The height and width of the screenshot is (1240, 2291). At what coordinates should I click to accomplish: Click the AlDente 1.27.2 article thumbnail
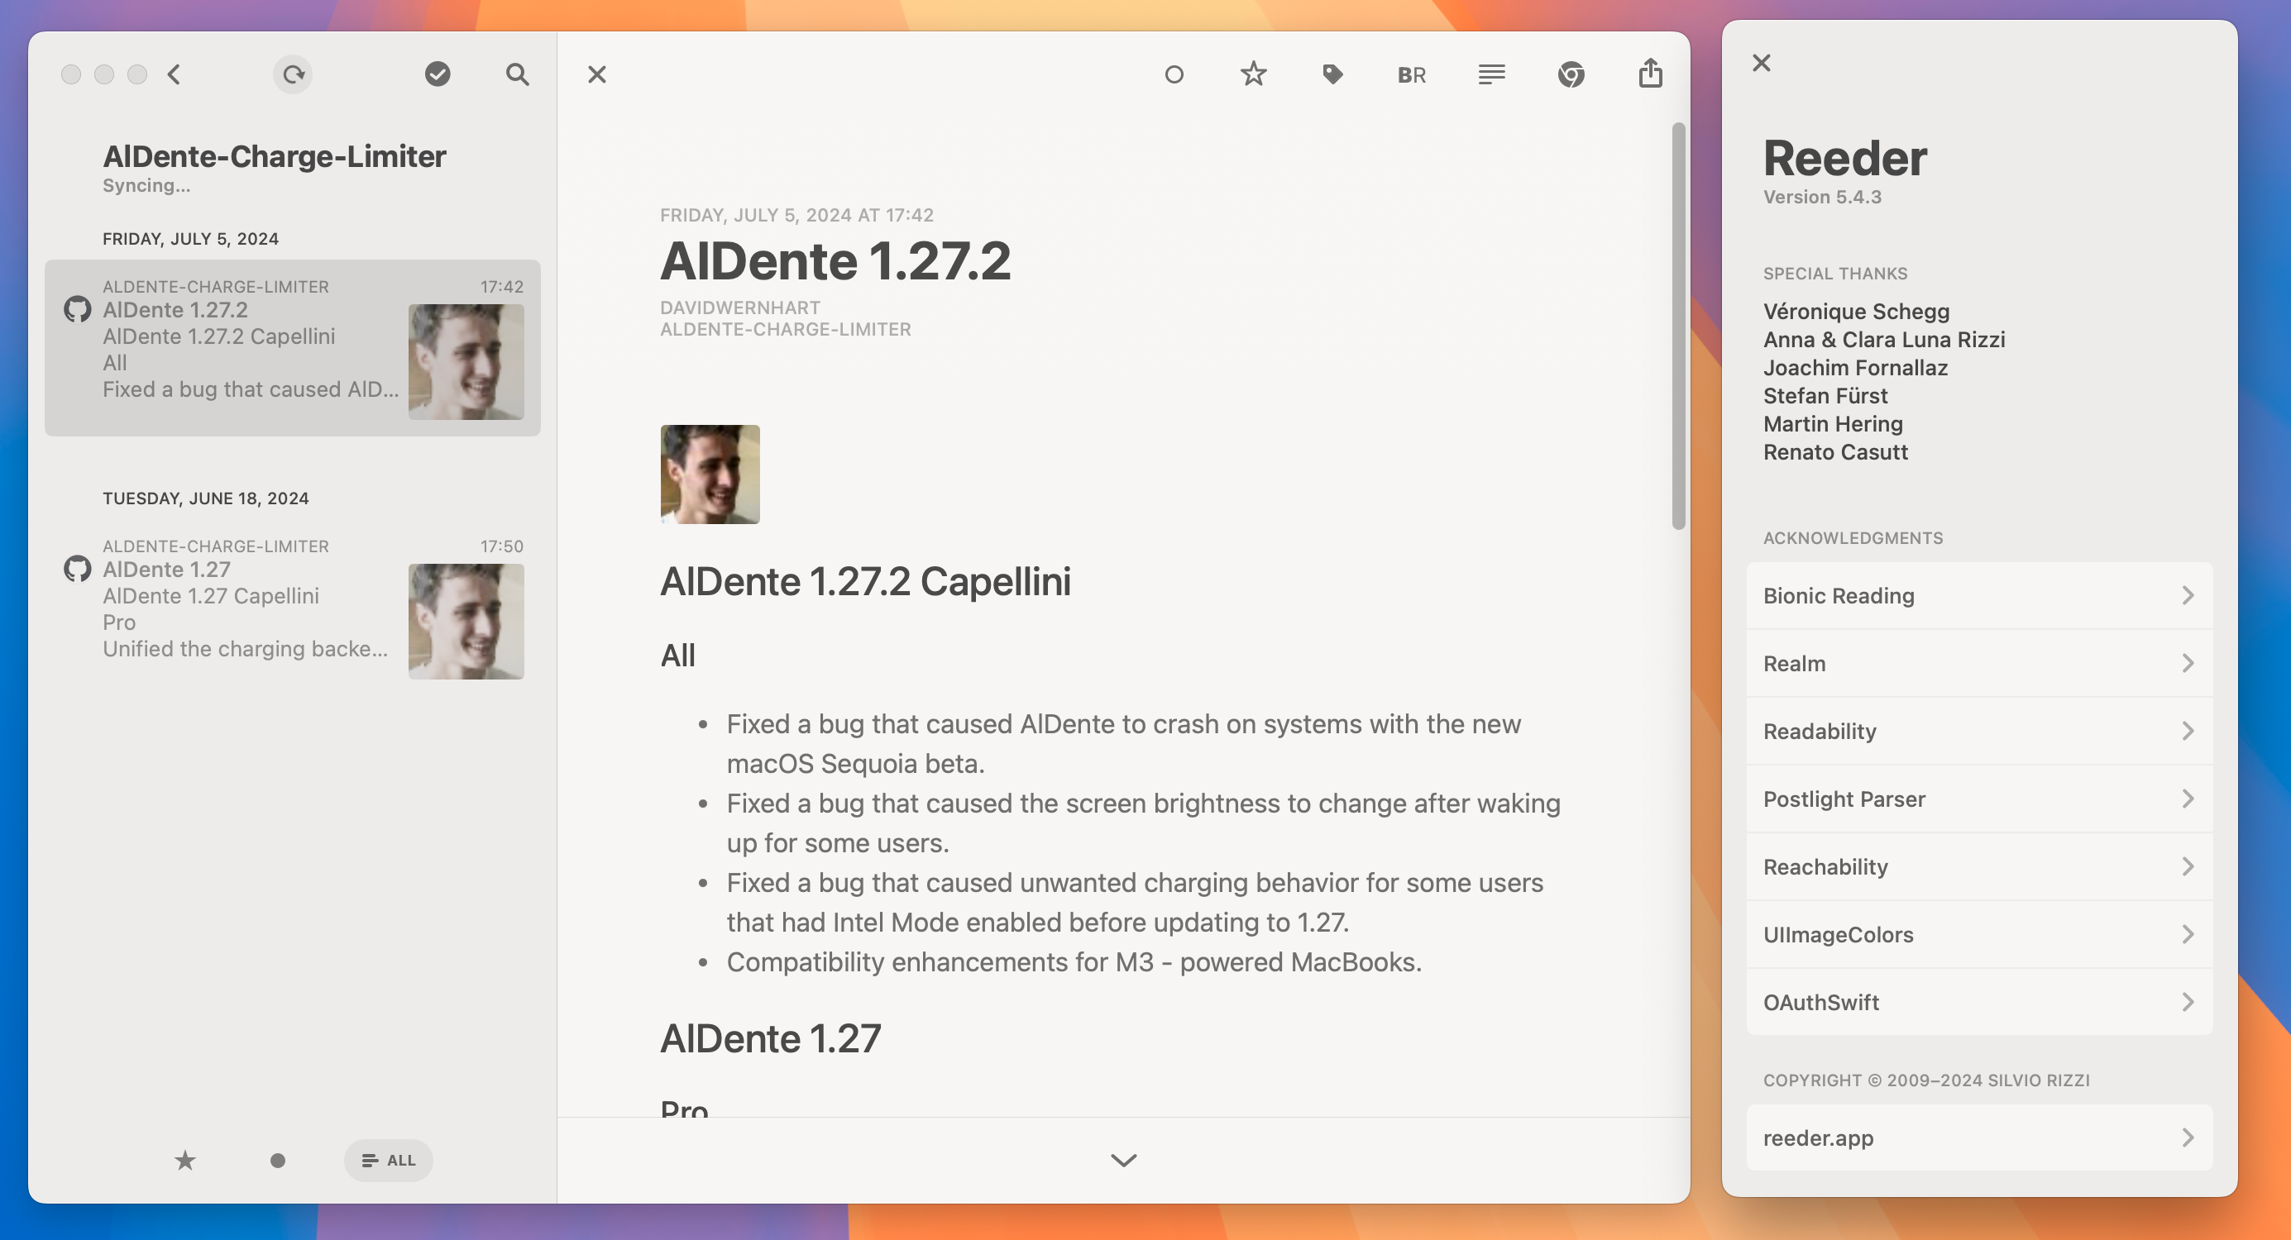pos(467,351)
